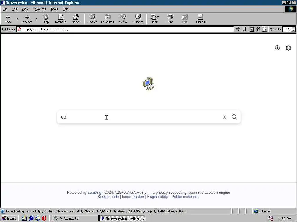Print the current page
297x222 pixels.
(170, 19)
